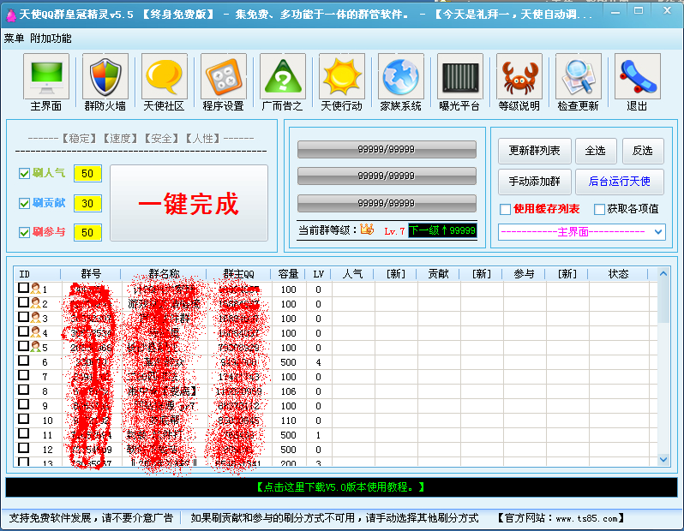The image size is (684, 531).
Task: Open the 主界面 monitor icon
Action: [x=46, y=76]
